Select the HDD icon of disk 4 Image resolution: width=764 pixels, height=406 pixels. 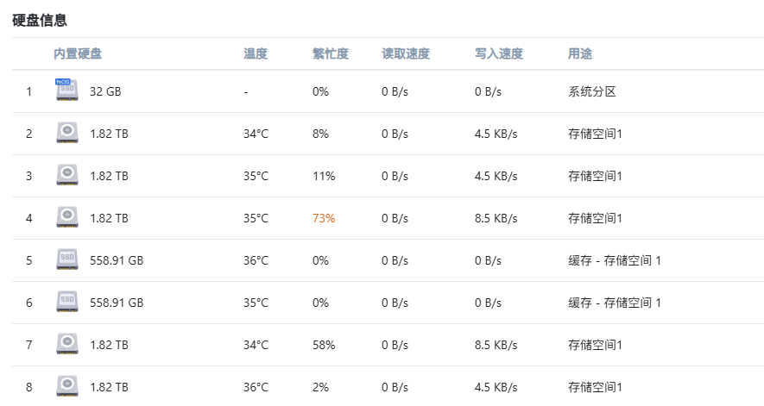(67, 217)
